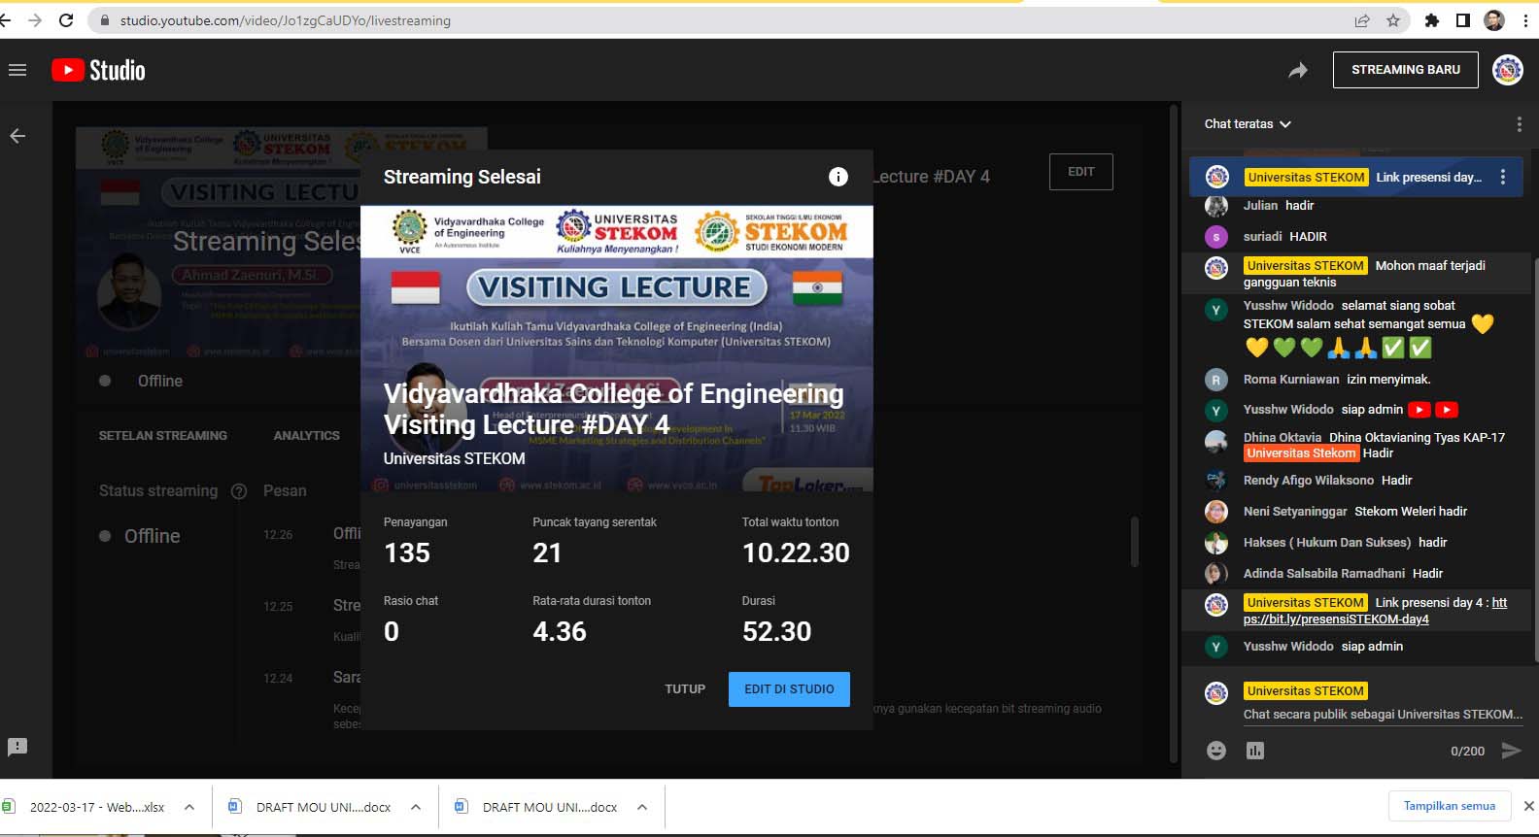Click the 12.26 status message timestamp

278,535
